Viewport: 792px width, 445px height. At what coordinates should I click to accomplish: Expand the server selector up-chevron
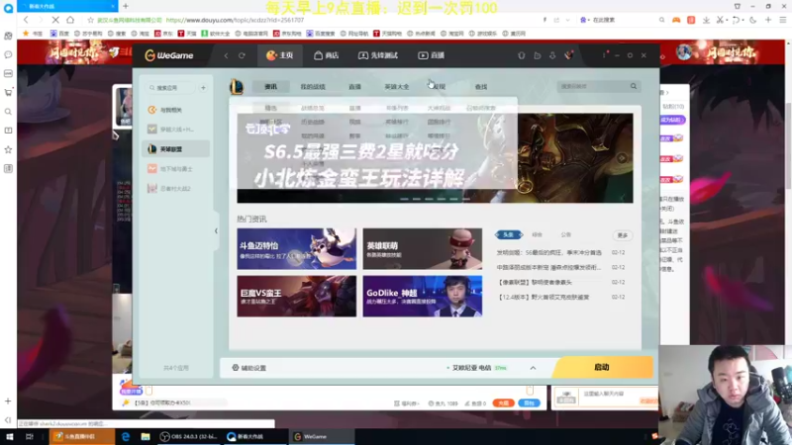(x=533, y=368)
